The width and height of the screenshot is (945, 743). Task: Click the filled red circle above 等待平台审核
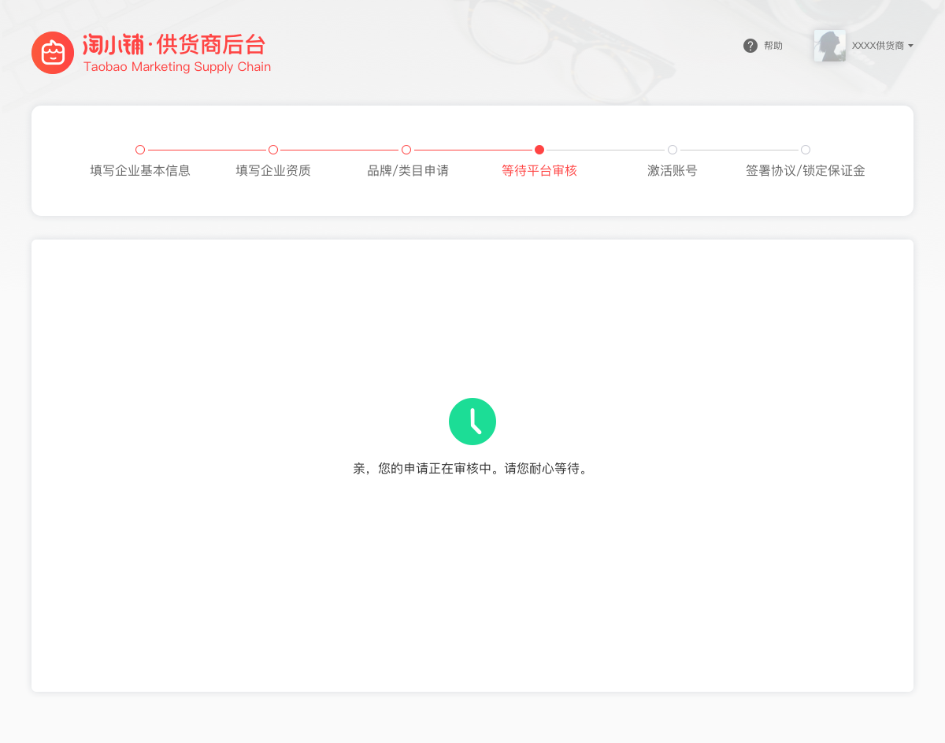coord(539,150)
